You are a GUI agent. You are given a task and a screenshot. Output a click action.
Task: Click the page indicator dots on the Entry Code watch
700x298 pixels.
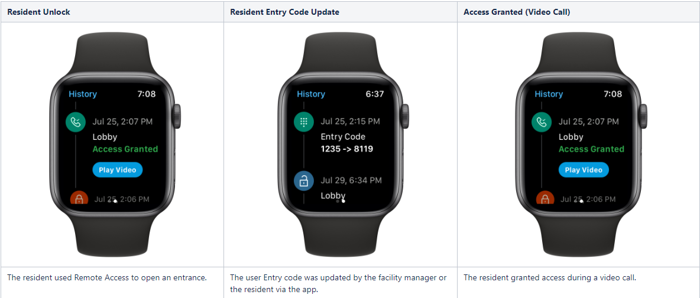tap(341, 201)
